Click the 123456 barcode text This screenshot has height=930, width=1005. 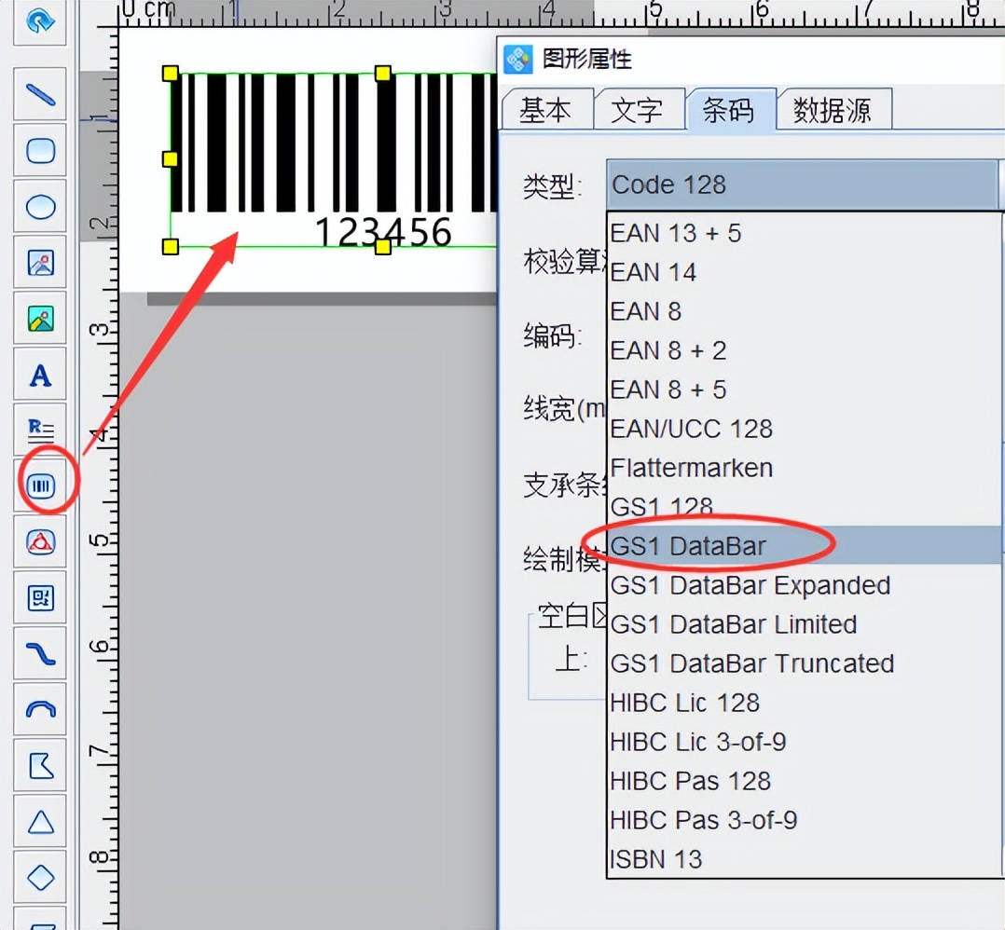point(383,232)
